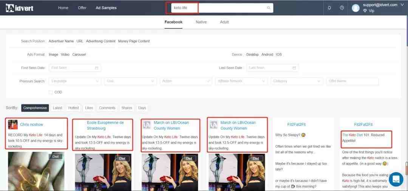The image size is (408, 191).
Task: Sort by Days
Action: point(142,108)
